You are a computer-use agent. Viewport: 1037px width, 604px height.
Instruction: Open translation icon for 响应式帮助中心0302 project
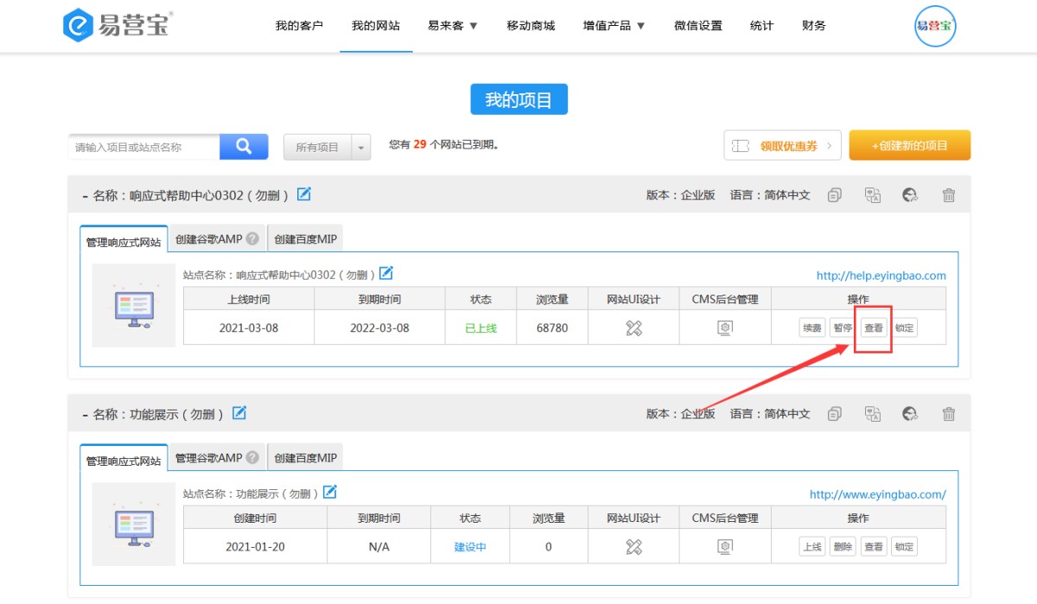[x=873, y=195]
